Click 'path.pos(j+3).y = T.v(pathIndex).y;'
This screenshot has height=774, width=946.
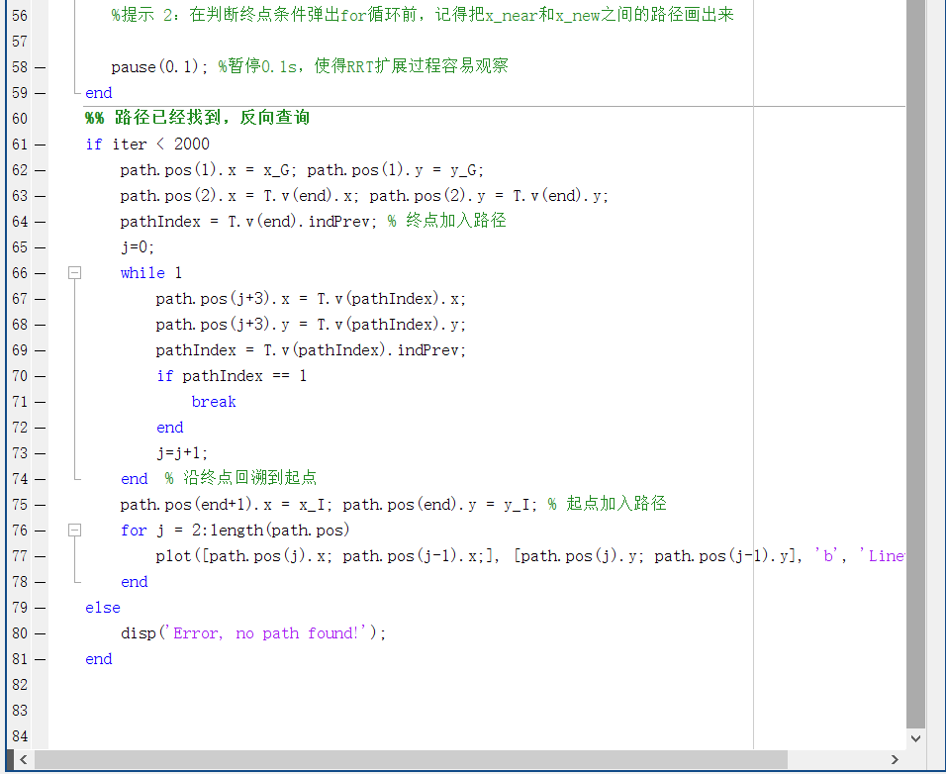pos(311,326)
